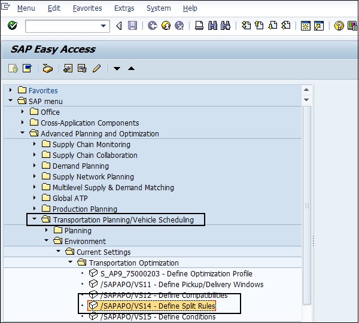Click the SAP Business Workplace icon

pos(47,69)
